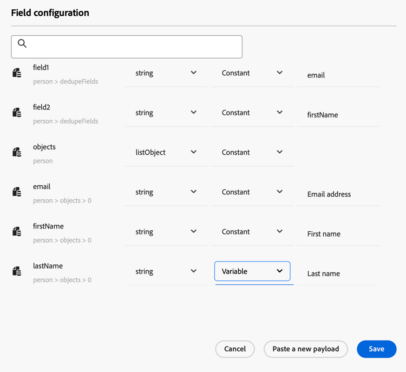Click the field1 row data icon
Viewport: 406px width, 372px height.
point(17,73)
